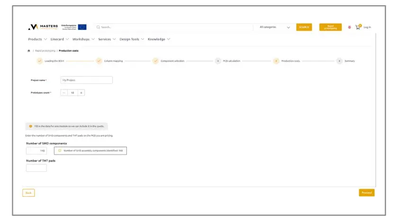
Task: Expand the Products menu
Action: 37,39
